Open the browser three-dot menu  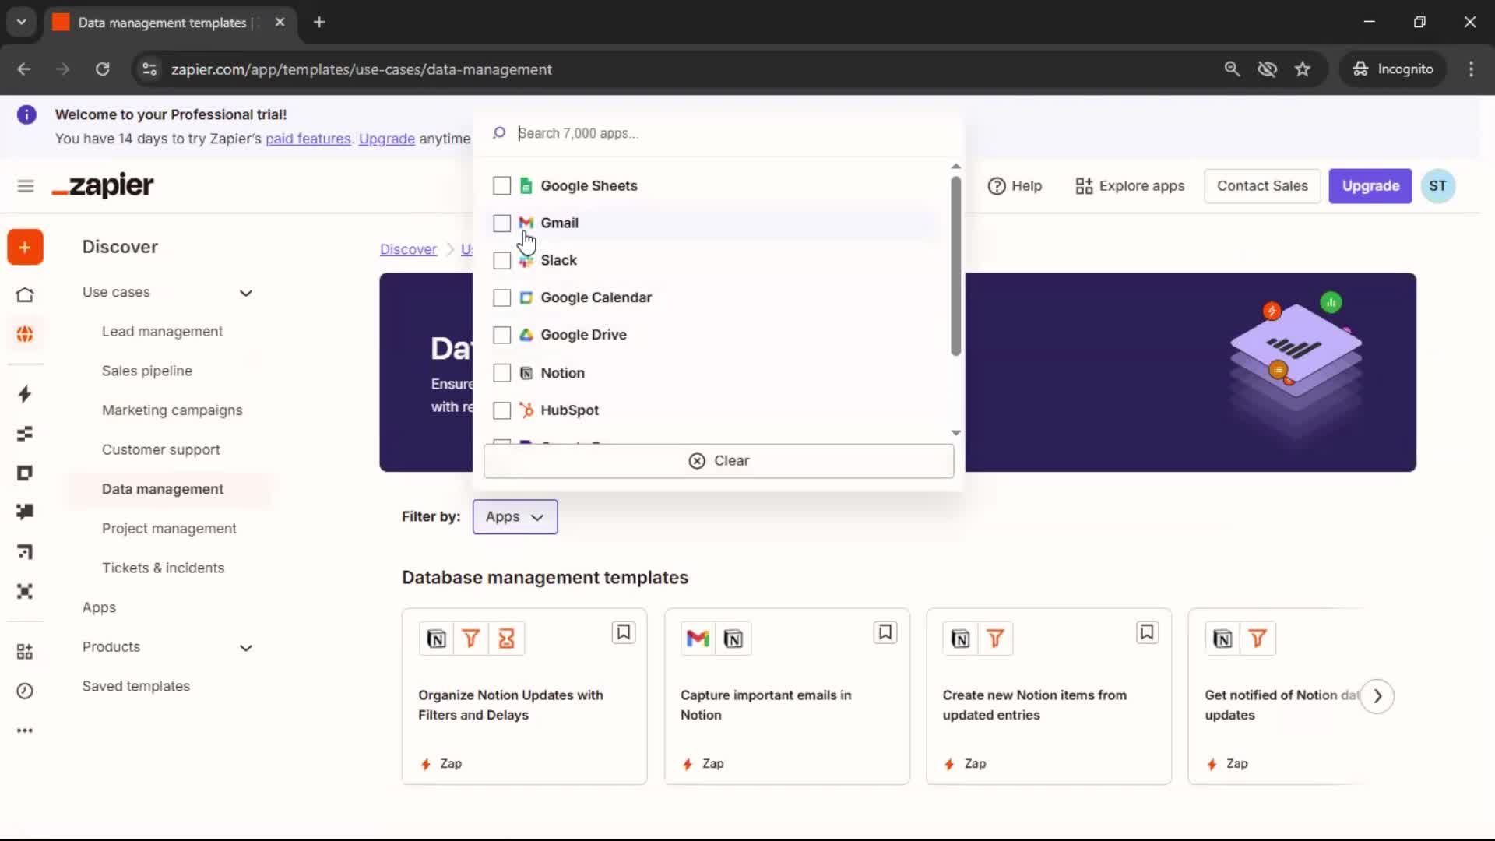coord(1471,69)
